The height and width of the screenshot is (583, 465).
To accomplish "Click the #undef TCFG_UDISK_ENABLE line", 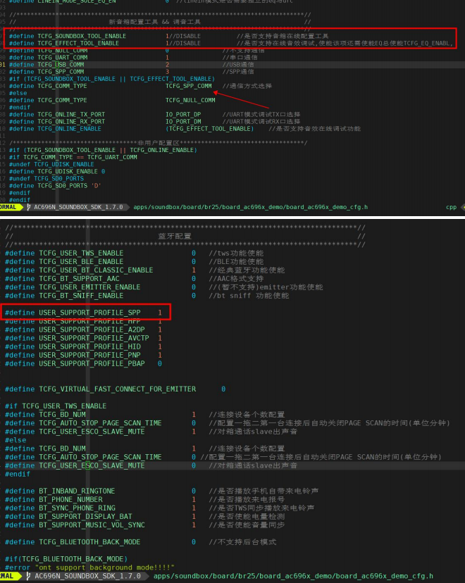I will 51,164.
